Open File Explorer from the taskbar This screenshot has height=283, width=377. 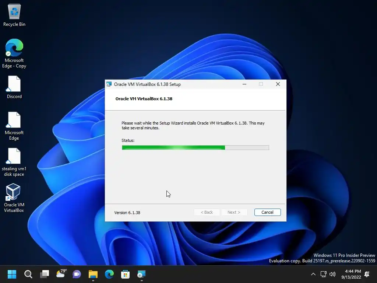pos(93,274)
